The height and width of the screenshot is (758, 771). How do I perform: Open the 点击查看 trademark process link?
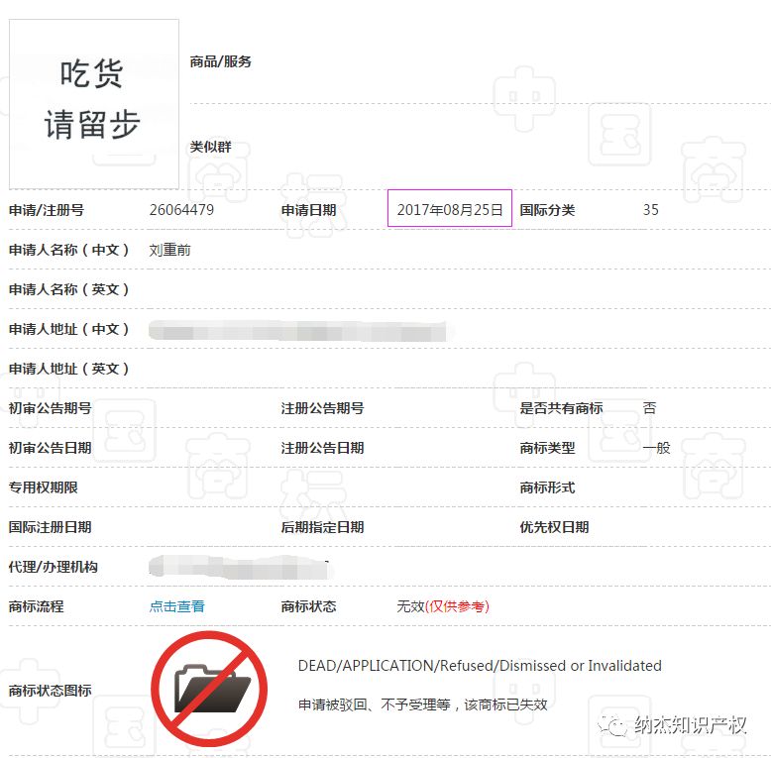coord(177,606)
